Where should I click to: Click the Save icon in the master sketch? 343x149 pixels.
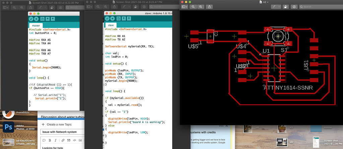53,19
